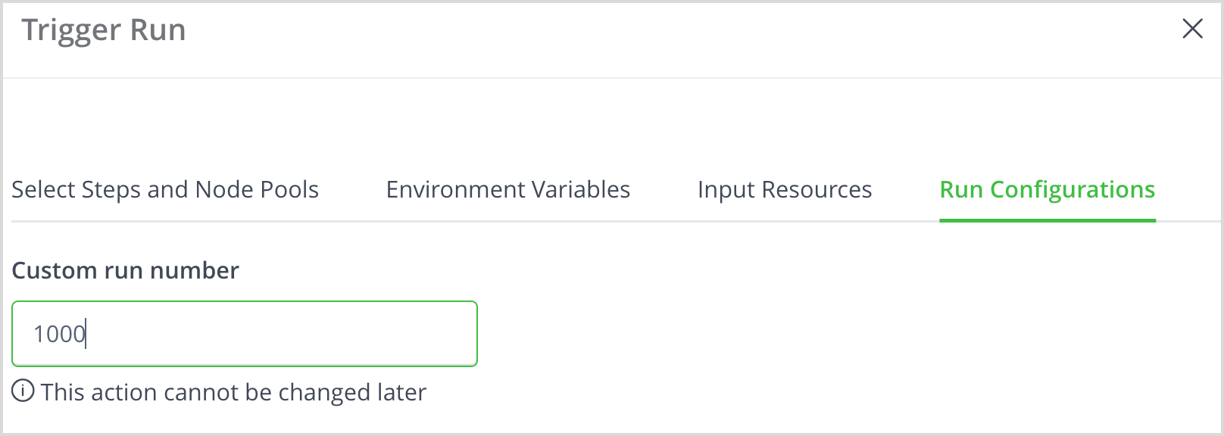Focus the field containing value 1000
Image resolution: width=1224 pixels, height=436 pixels.
(244, 334)
